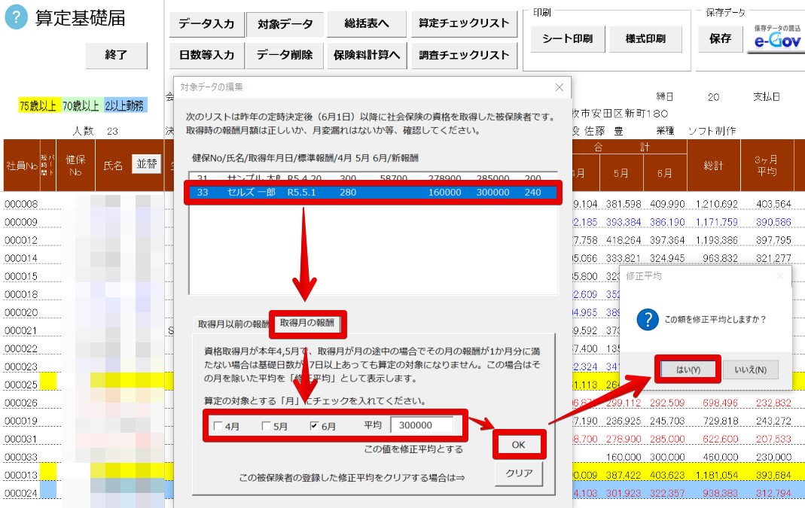Click the 平均 input field showing 300000
Screen dimensions: 805x508
(x=422, y=425)
